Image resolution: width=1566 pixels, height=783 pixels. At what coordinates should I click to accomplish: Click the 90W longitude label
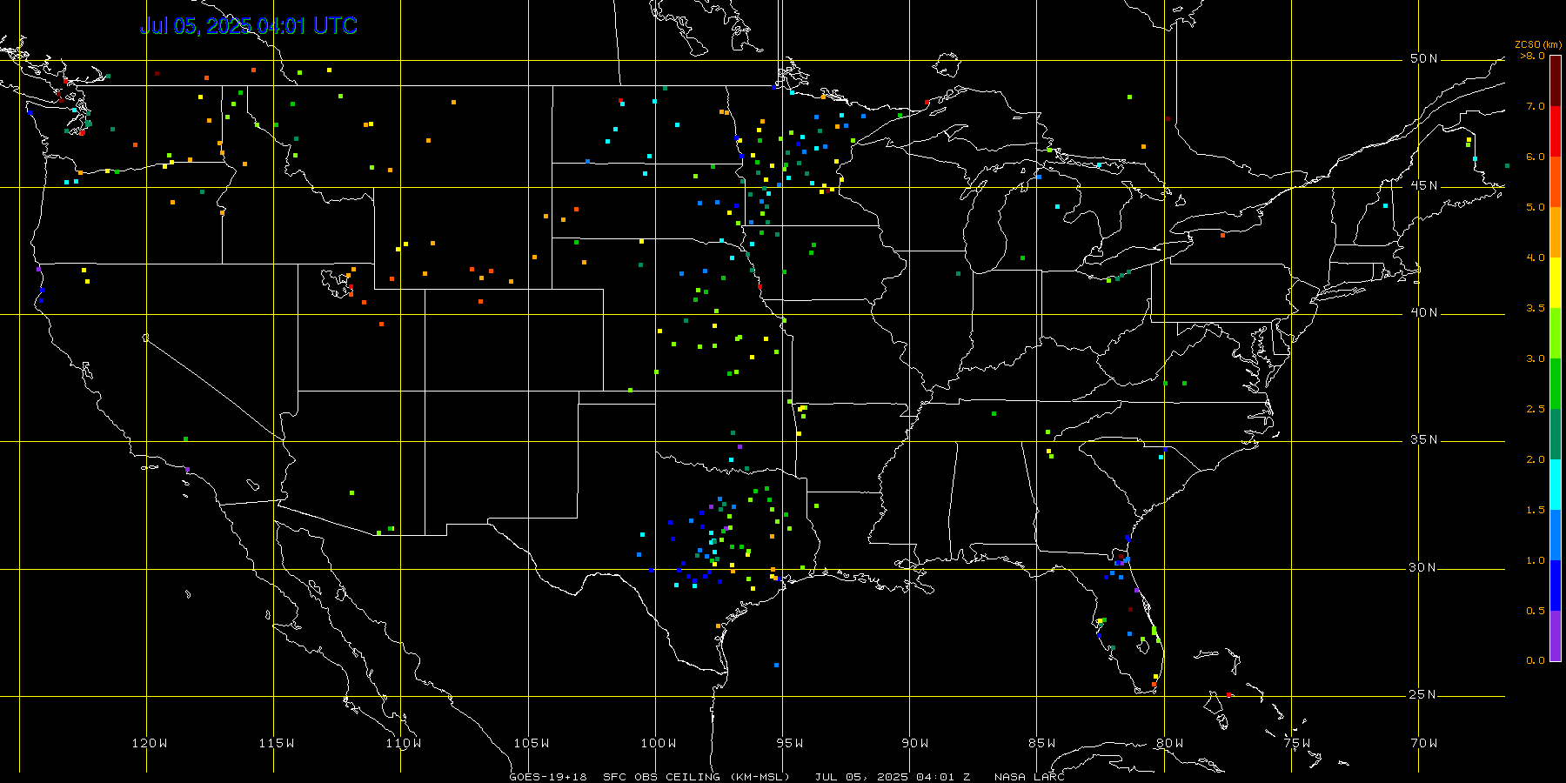915,743
